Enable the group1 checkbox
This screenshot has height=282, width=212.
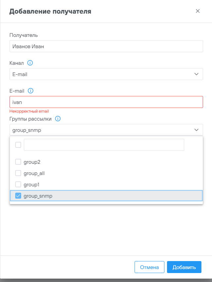click(x=18, y=184)
